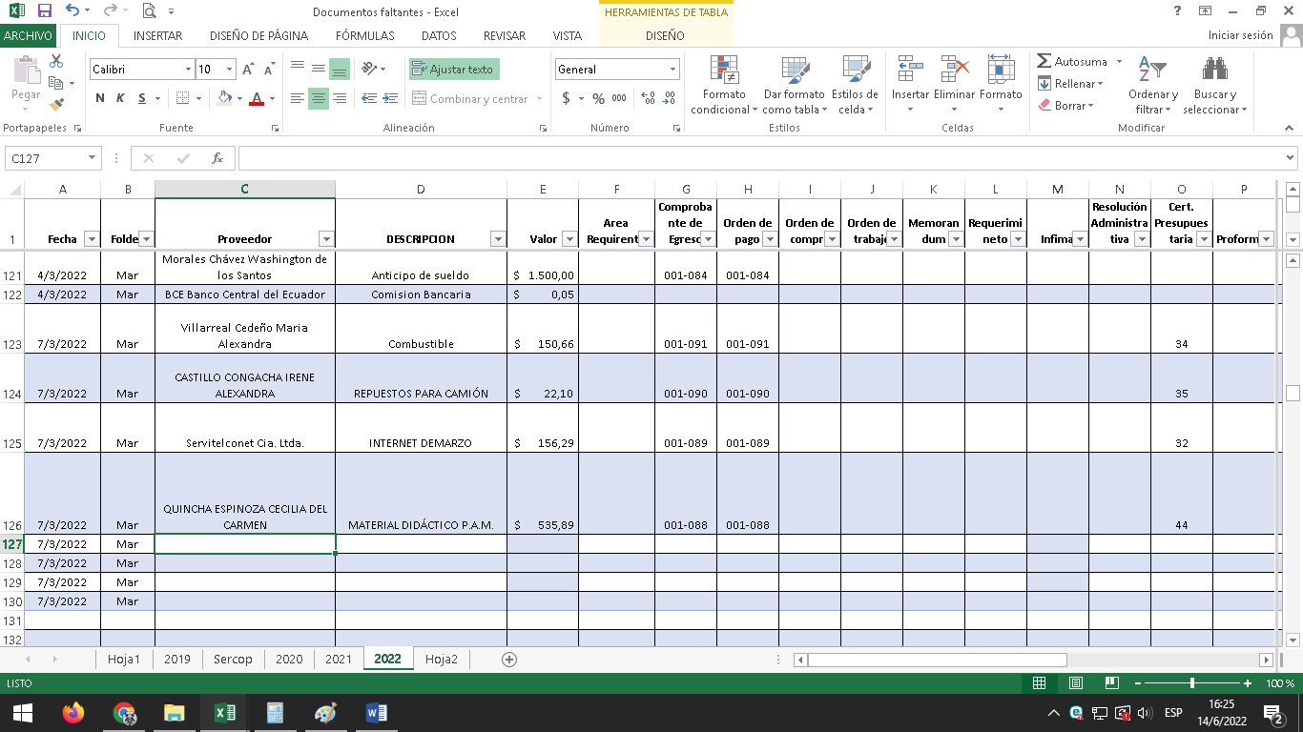
Task: Open the Proveedor column filter dropdown
Action: click(x=326, y=239)
